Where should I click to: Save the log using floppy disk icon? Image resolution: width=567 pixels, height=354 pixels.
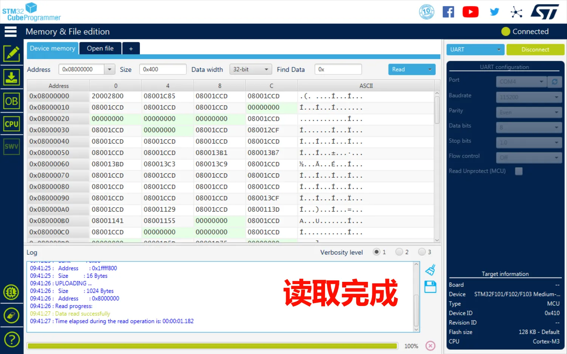(x=430, y=287)
